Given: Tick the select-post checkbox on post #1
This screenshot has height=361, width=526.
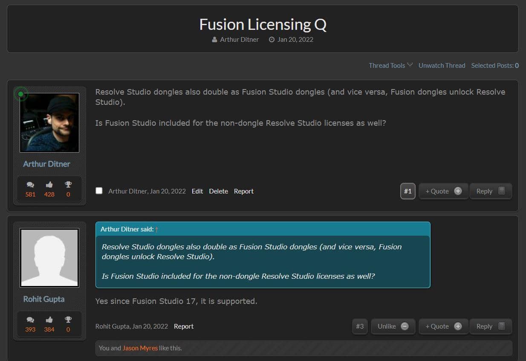Looking at the screenshot, I should click(99, 191).
